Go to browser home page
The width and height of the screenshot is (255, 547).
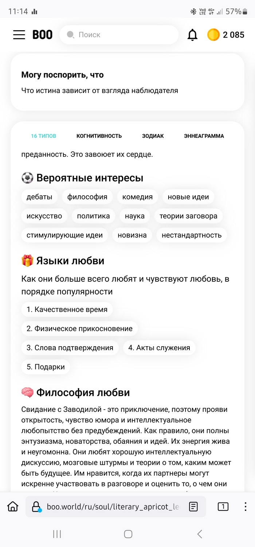tap(13, 506)
